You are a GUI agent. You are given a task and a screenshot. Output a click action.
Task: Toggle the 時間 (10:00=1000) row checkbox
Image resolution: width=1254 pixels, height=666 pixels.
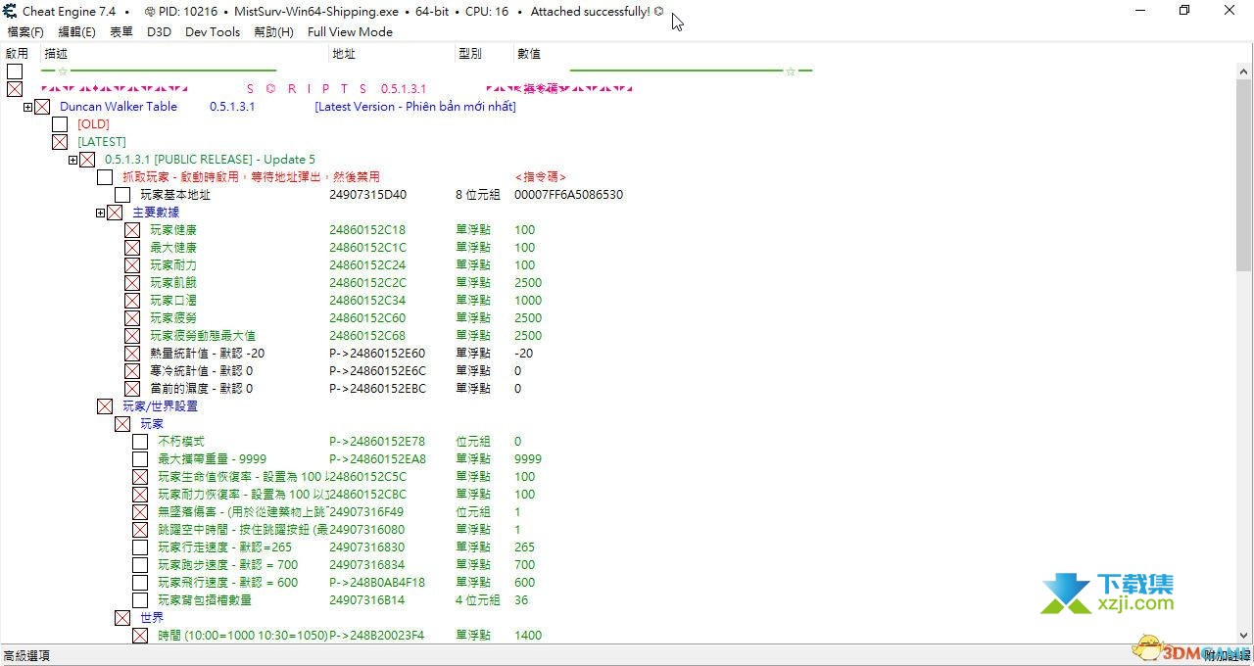click(x=140, y=636)
